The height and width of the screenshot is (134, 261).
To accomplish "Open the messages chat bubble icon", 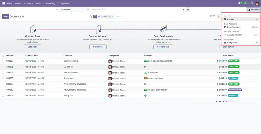I will [240, 3].
